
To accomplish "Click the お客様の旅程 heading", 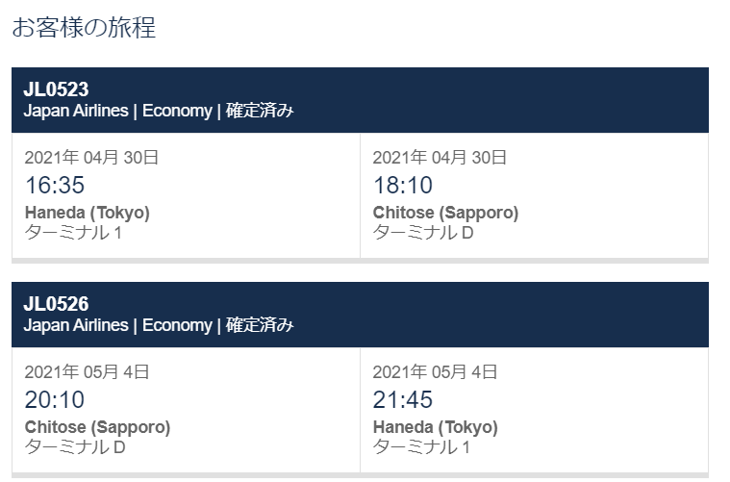I will (x=84, y=27).
